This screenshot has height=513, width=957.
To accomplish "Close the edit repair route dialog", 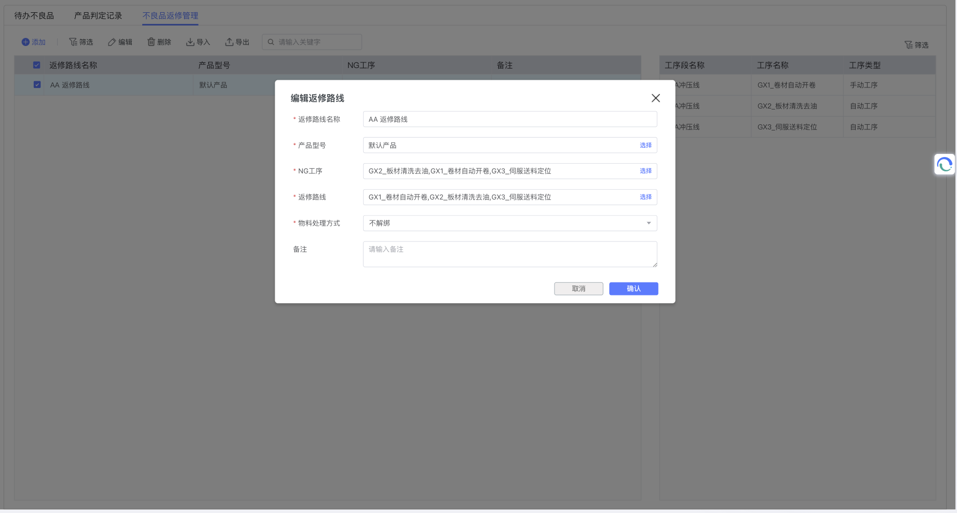I will [655, 98].
